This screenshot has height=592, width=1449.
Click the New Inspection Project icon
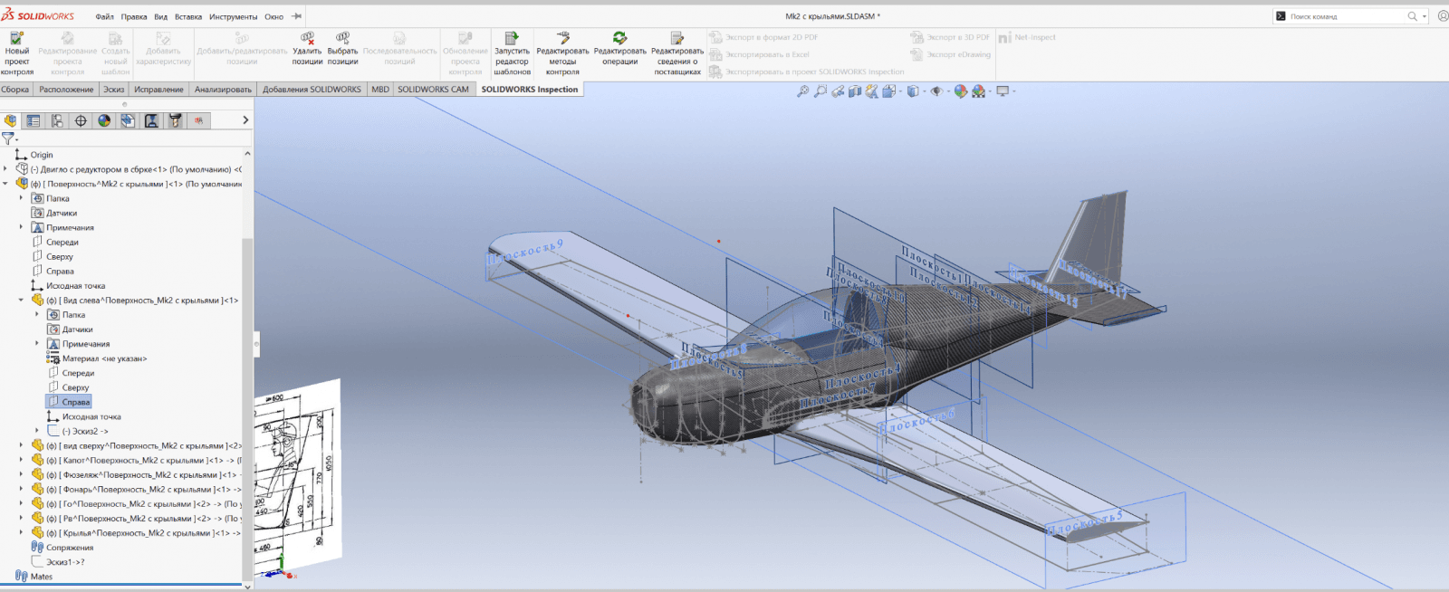coord(16,39)
